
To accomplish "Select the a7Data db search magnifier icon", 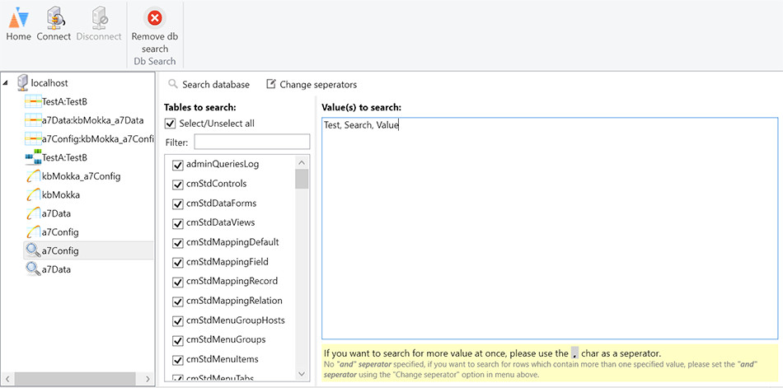I will [33, 269].
